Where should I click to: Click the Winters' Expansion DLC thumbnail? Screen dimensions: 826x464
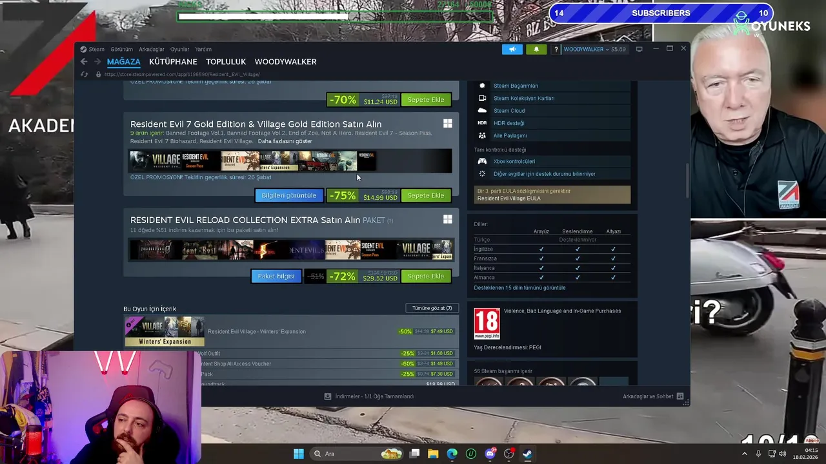tap(165, 331)
